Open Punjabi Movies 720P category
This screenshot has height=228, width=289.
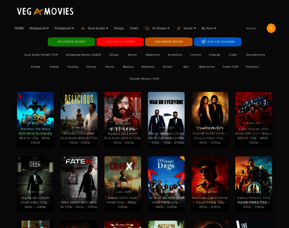pyautogui.click(x=144, y=79)
